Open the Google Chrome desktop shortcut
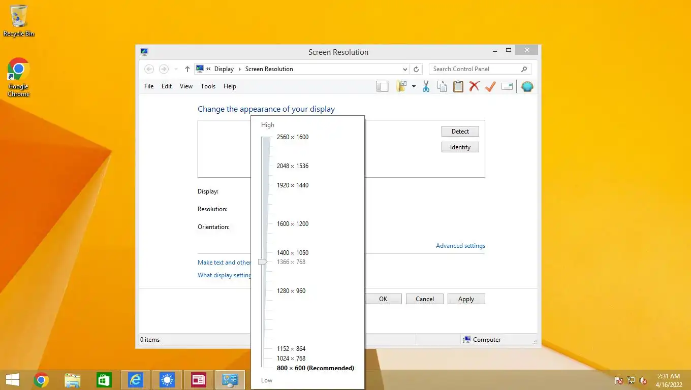This screenshot has width=691, height=390. 19,77
